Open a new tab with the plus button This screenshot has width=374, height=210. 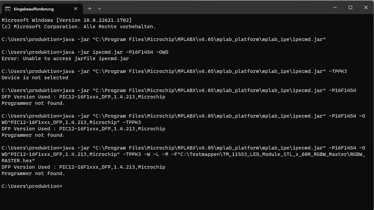(x=90, y=9)
